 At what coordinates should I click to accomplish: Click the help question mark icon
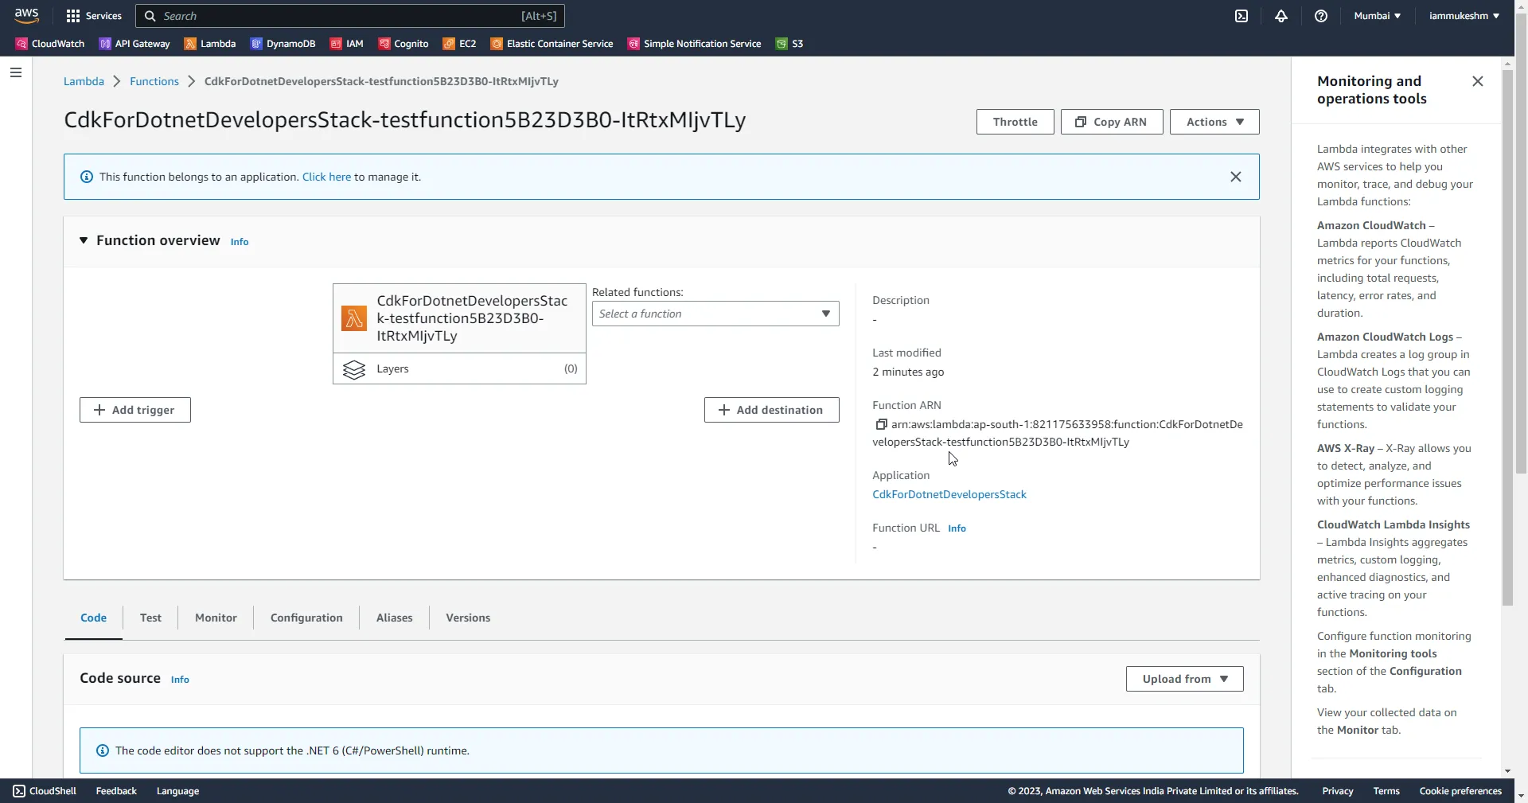[1321, 16]
